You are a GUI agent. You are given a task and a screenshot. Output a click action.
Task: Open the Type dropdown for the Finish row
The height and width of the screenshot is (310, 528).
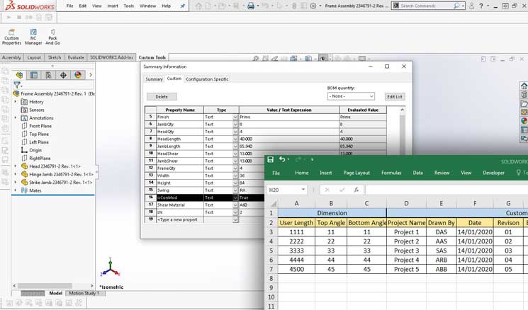click(x=236, y=117)
